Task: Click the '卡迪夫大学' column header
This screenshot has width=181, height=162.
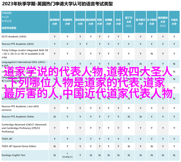Action: coord(174,22)
